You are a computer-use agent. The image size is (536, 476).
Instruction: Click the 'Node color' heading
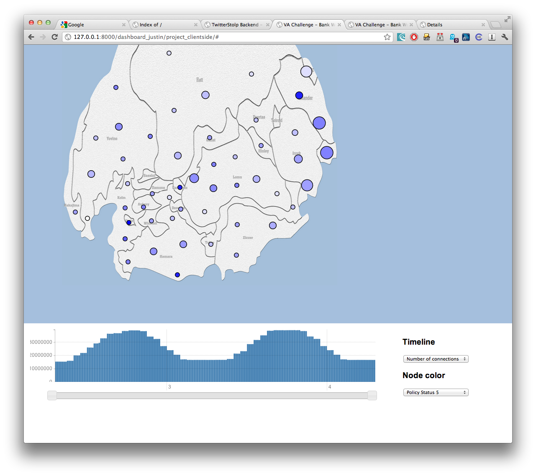pos(423,375)
